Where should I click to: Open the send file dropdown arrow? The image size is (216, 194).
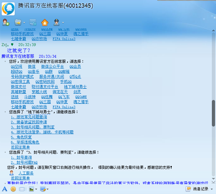click(x=24, y=22)
